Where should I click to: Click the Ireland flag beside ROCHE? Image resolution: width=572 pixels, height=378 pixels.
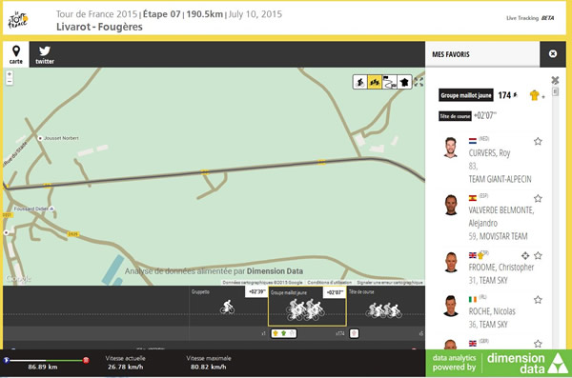[x=473, y=299]
